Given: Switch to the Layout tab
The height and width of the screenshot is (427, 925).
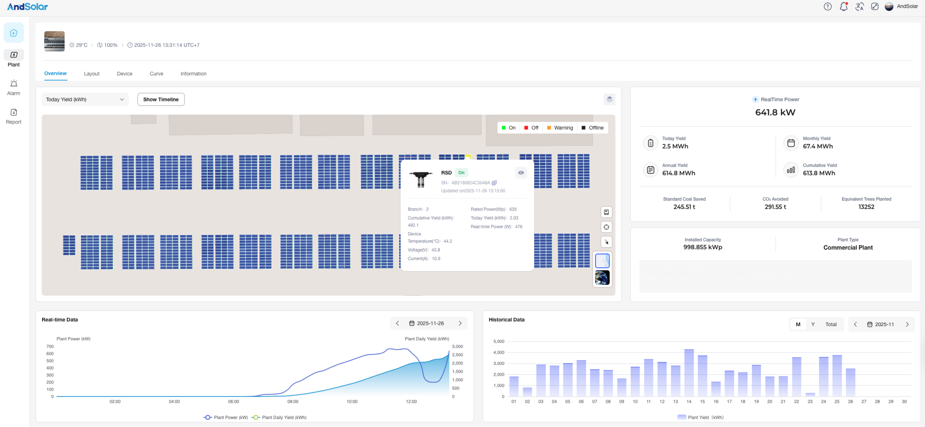Looking at the screenshot, I should 92,74.
